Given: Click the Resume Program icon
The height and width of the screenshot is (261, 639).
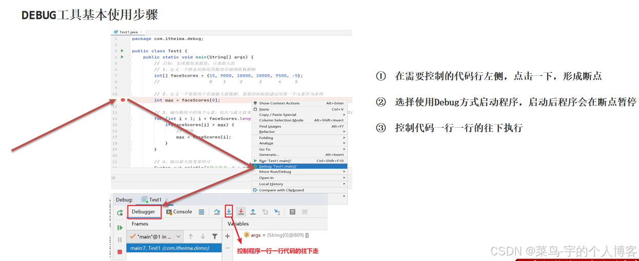Looking at the screenshot, I should click(x=119, y=228).
